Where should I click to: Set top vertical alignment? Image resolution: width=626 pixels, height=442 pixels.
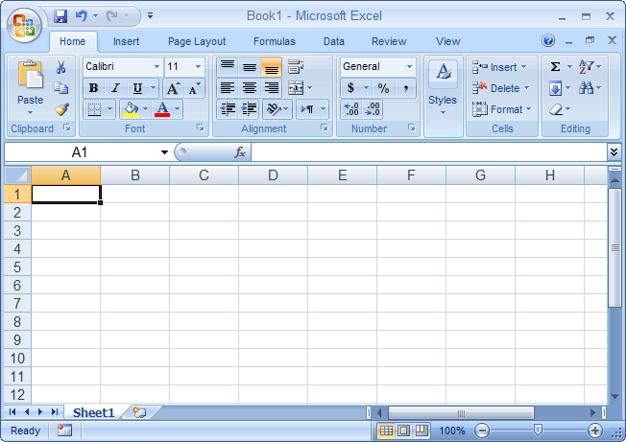tap(228, 66)
